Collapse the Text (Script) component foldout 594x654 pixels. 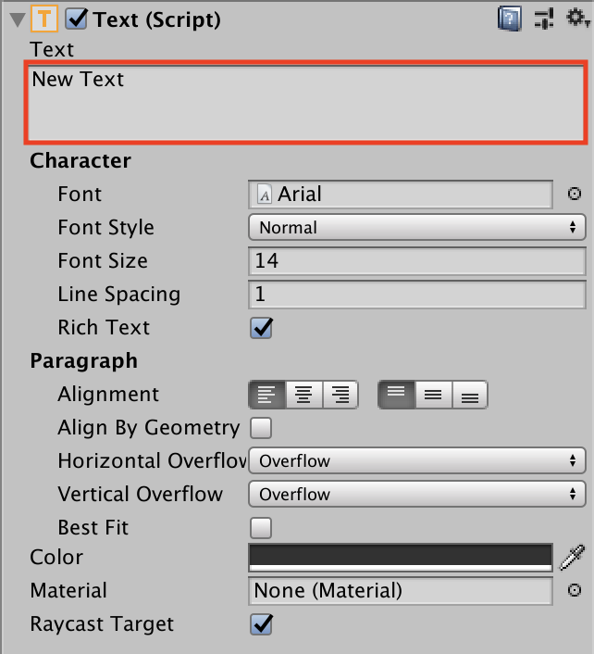(x=17, y=19)
